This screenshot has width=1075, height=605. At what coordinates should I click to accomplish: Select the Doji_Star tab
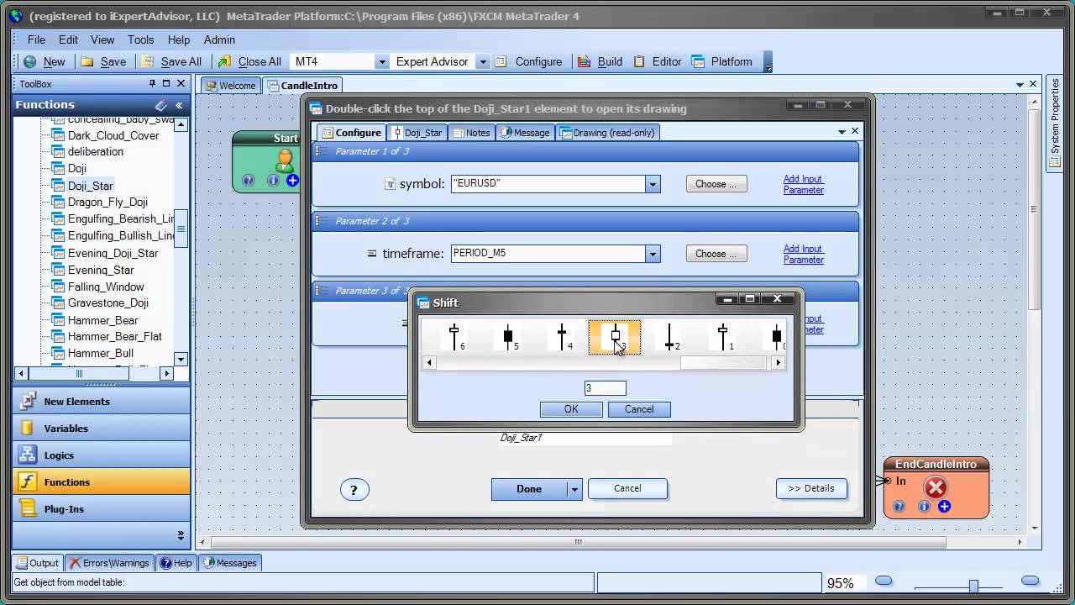(x=417, y=132)
